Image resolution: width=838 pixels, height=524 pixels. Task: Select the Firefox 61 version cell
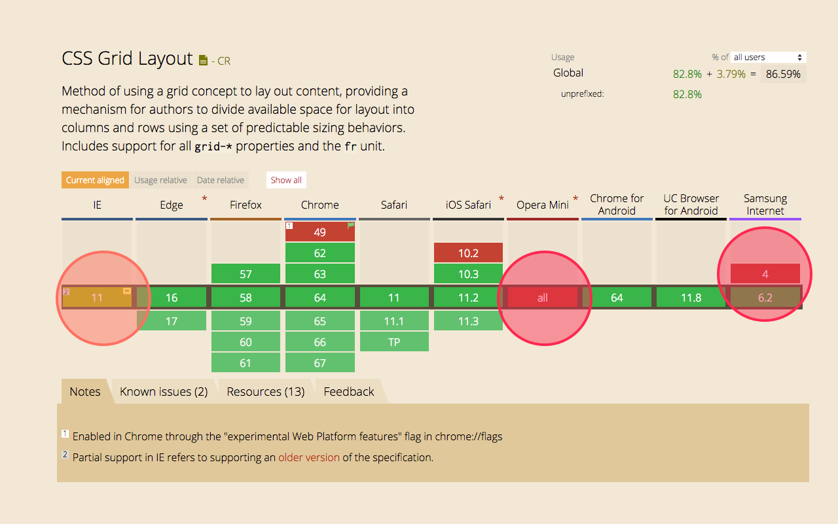246,363
